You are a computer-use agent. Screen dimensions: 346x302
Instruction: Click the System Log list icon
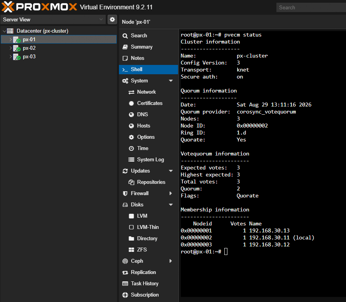(x=131, y=159)
